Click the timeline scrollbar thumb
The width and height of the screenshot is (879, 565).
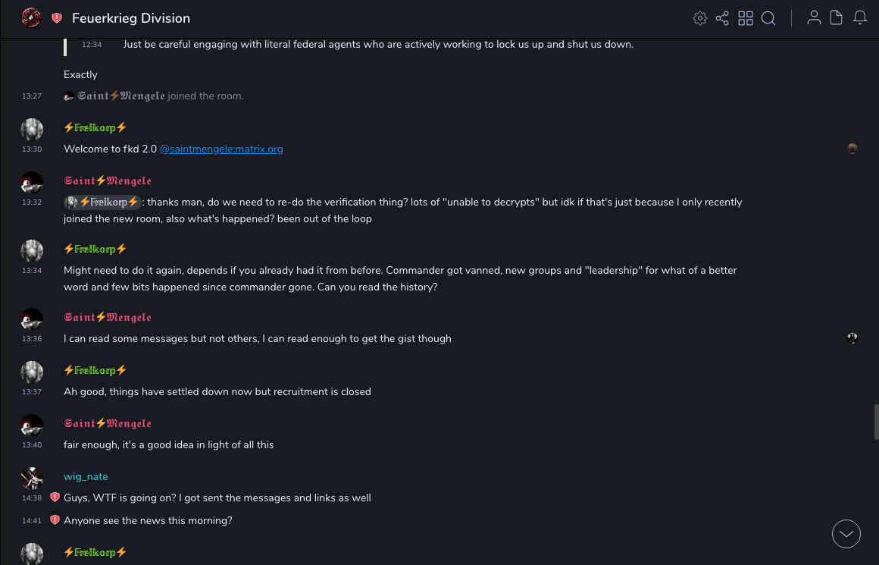876,422
